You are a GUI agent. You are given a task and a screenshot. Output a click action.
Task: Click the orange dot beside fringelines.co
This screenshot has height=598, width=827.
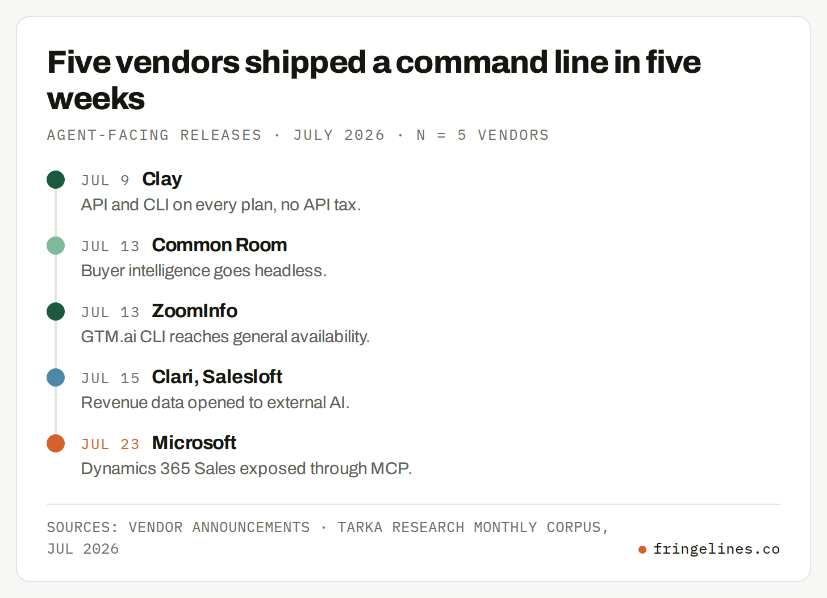[642, 550]
